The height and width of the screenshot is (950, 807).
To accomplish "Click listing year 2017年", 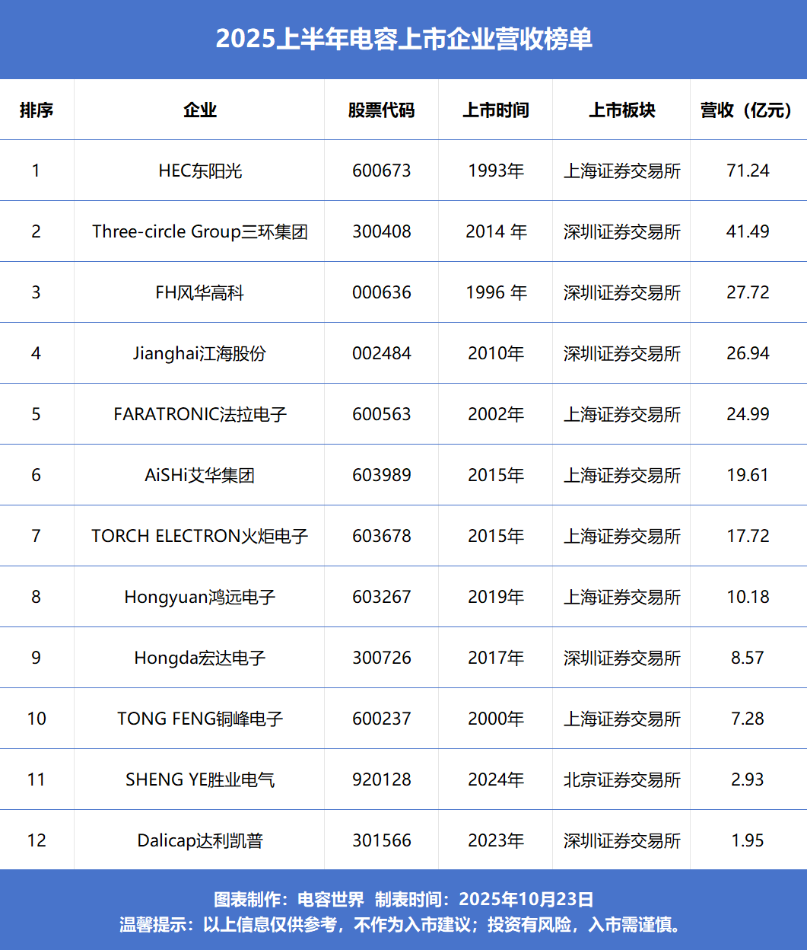I will pos(496,658).
